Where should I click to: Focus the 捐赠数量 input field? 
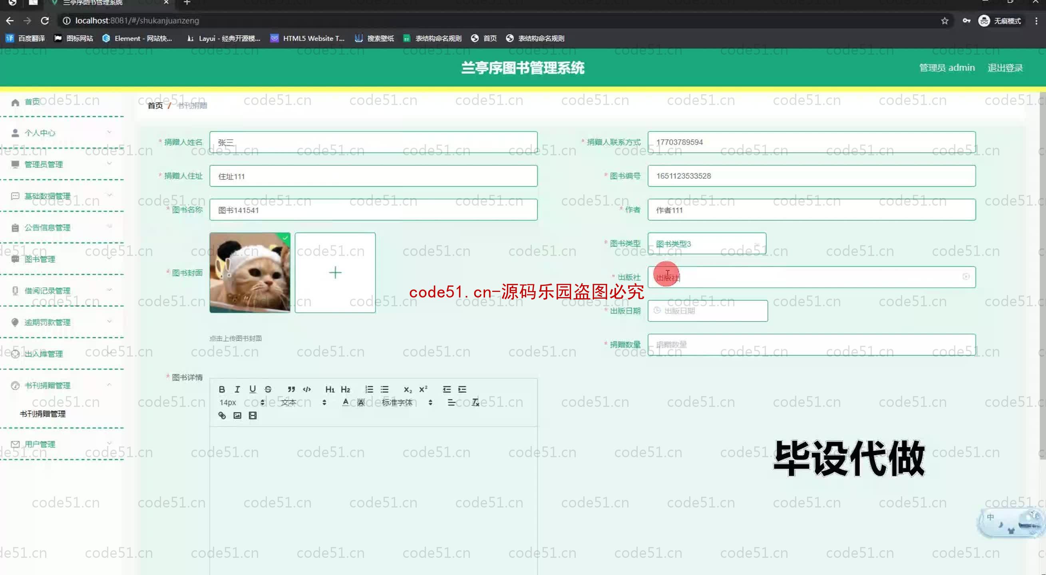tap(811, 345)
